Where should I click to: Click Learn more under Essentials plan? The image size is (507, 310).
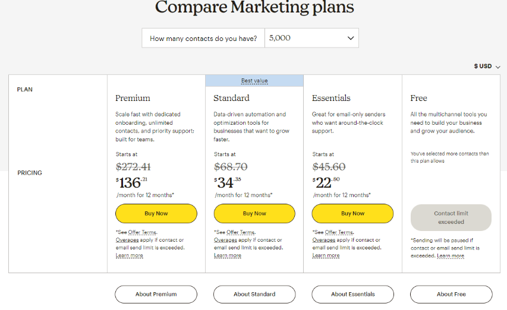[326, 255]
